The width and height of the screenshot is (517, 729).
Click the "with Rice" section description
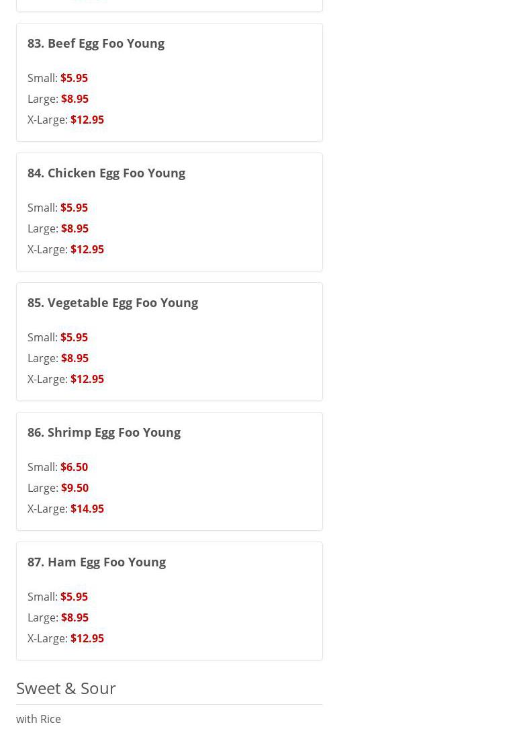click(38, 719)
